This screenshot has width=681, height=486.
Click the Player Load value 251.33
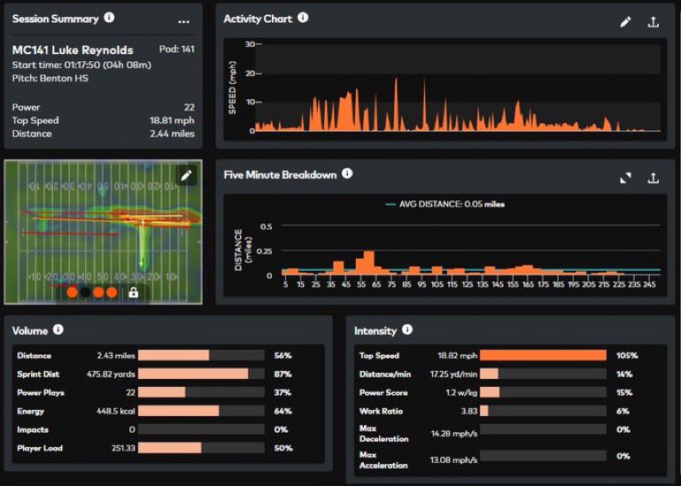click(x=123, y=448)
